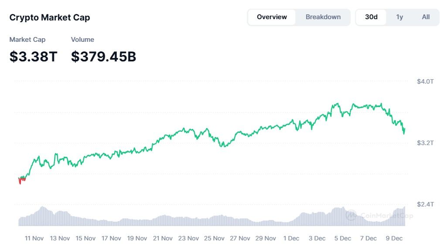Click the Crypto Market Cap heading

tap(50, 18)
